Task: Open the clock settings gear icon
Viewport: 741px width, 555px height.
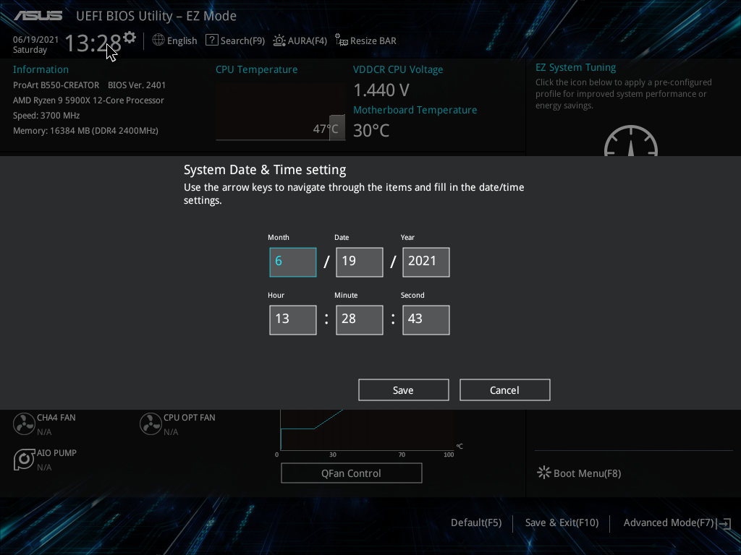Action: [129, 37]
